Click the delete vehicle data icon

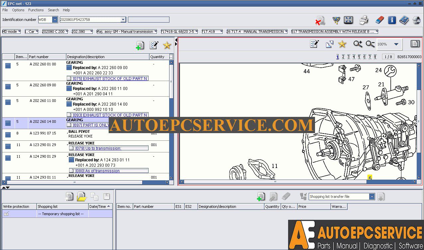[320, 21]
